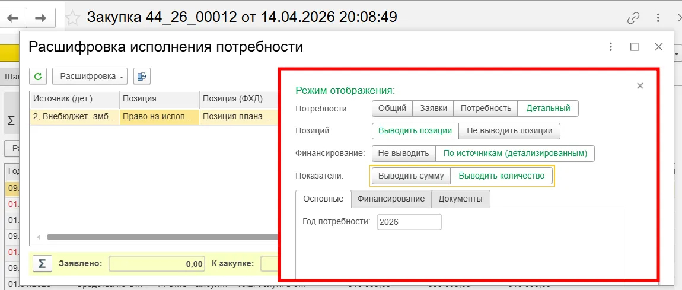Viewport: 682px width, 290px height.
Task: Select cell 'Право на испол...'
Action: pyautogui.click(x=159, y=116)
